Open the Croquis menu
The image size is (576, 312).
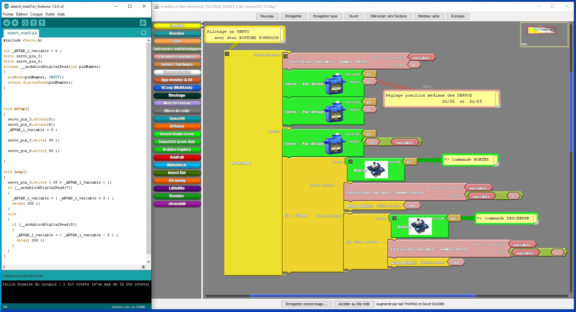click(36, 14)
